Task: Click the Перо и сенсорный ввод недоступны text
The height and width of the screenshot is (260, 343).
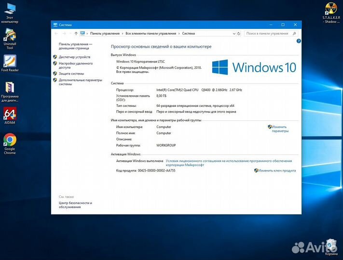Action: coord(196,112)
